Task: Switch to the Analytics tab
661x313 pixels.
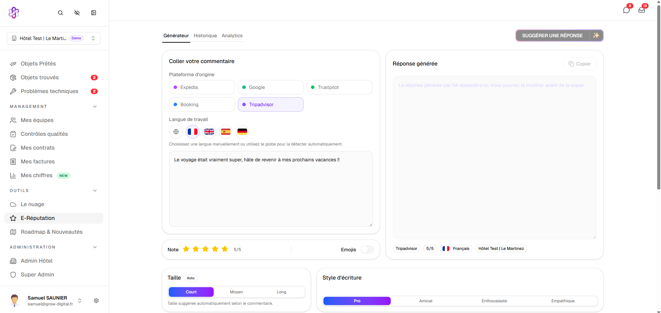Action: tap(232, 36)
